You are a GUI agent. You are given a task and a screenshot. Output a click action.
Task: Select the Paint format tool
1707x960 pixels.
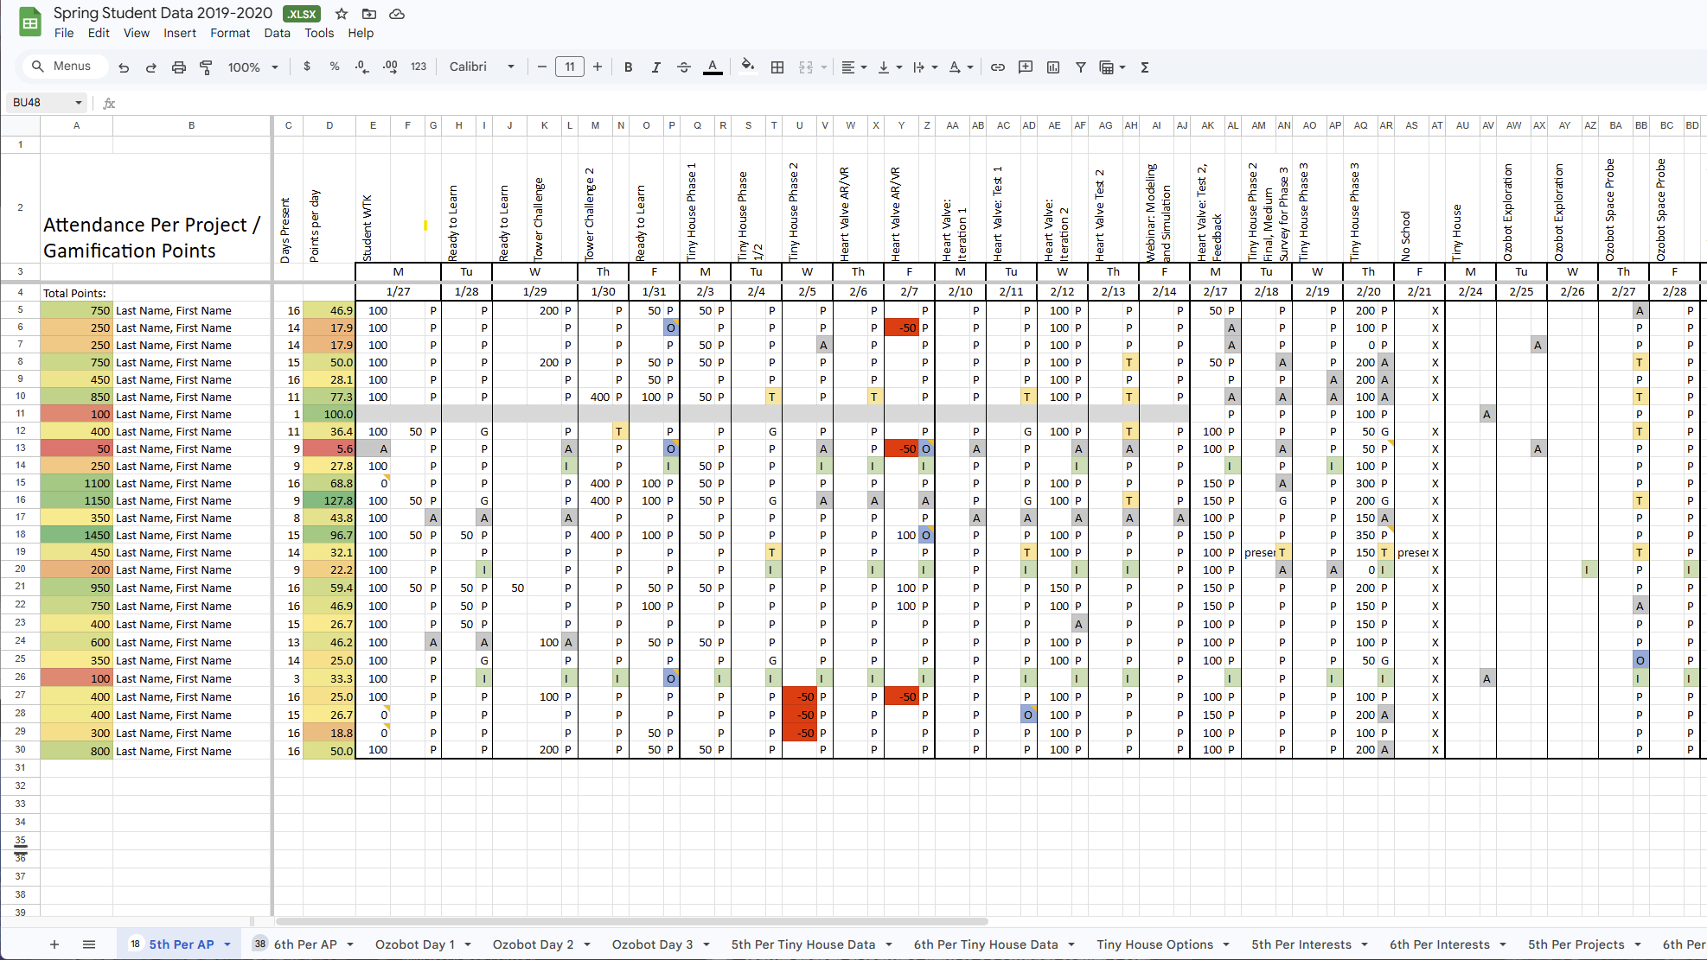206,67
